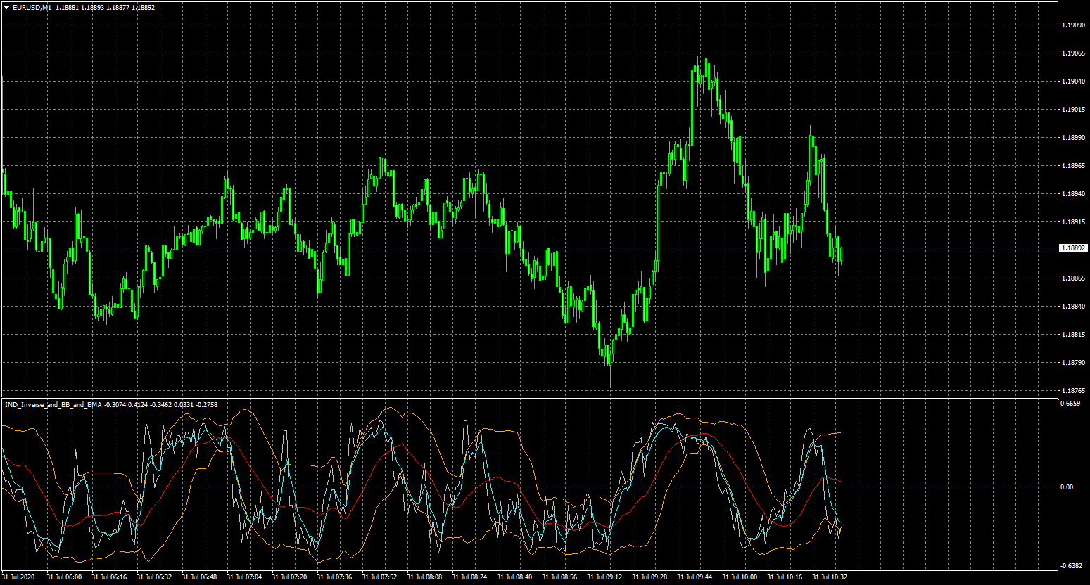Click price axis label 1.19090
The image size is (1090, 585).
(1072, 25)
